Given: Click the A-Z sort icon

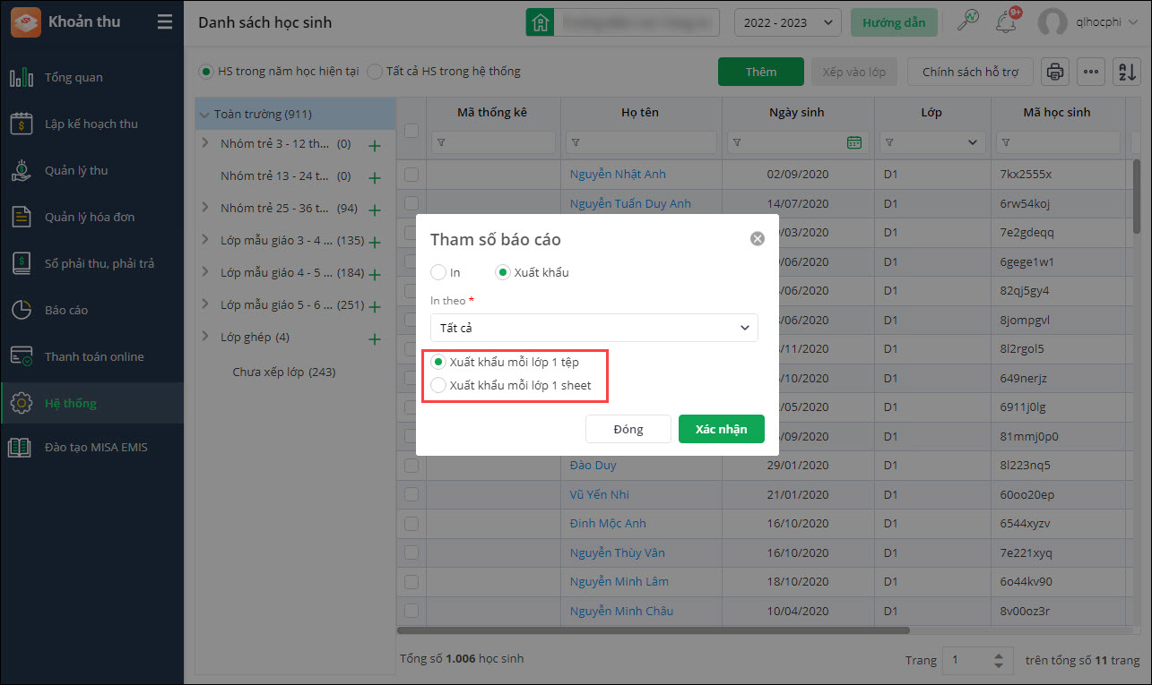Looking at the screenshot, I should tap(1126, 72).
